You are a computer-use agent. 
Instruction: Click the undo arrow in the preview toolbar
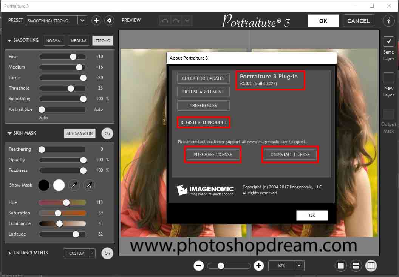[x=165, y=21]
